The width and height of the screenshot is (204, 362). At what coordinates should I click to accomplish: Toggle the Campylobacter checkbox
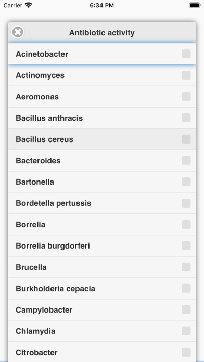coord(186,310)
